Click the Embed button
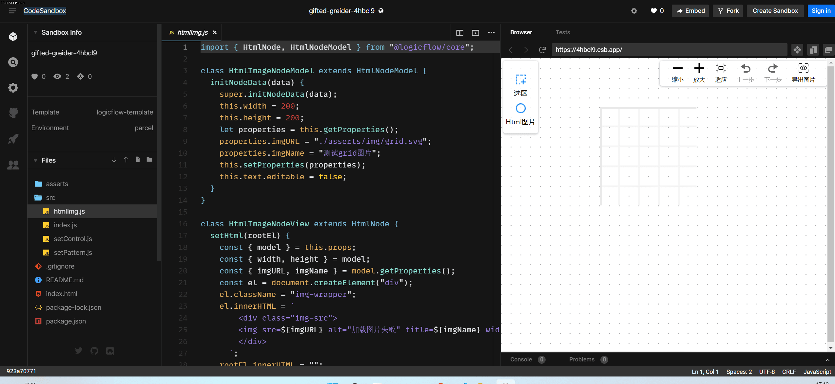 click(x=690, y=11)
